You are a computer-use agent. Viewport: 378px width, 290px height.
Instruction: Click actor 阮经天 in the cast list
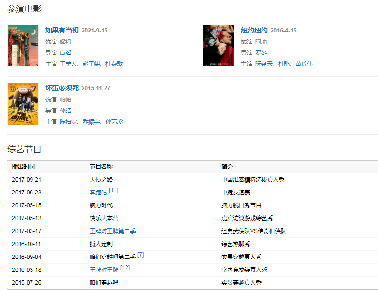(264, 64)
